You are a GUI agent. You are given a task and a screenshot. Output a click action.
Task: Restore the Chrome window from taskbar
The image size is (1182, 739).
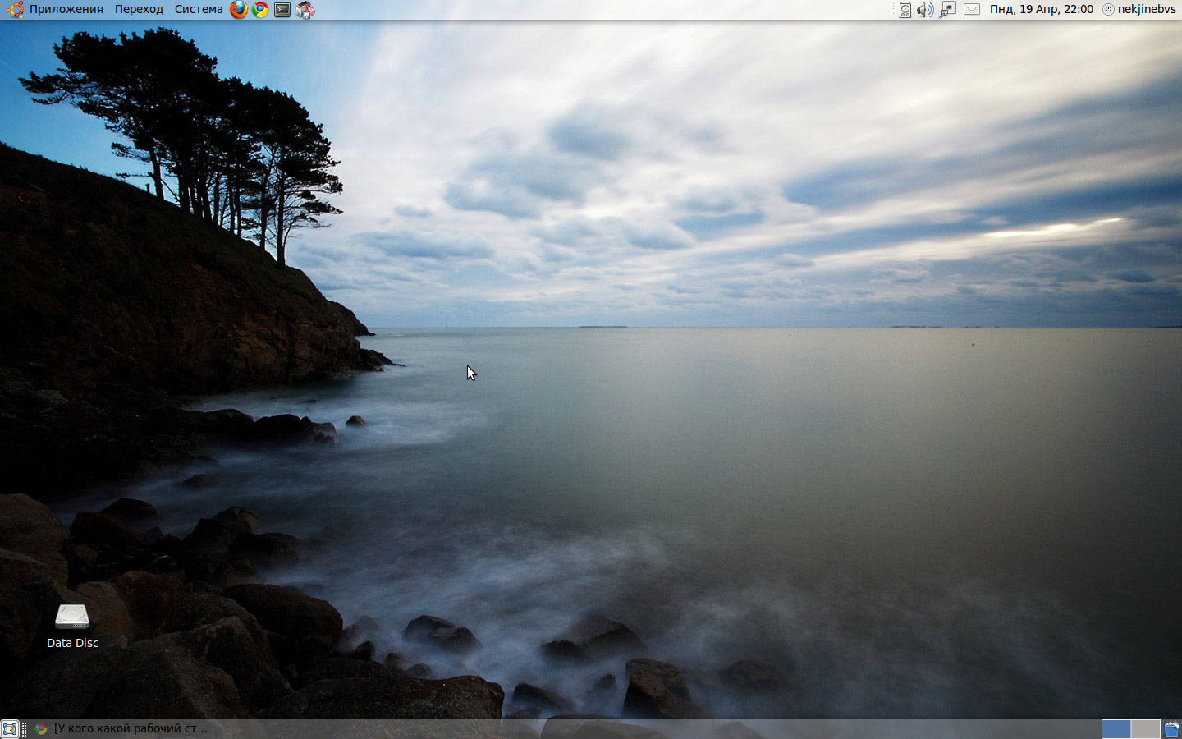pos(123,729)
